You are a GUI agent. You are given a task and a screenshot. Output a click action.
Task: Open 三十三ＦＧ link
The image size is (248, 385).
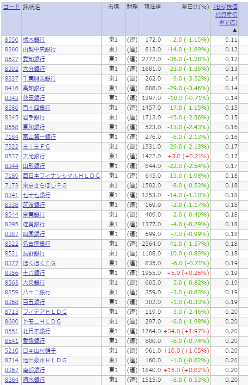point(36,147)
